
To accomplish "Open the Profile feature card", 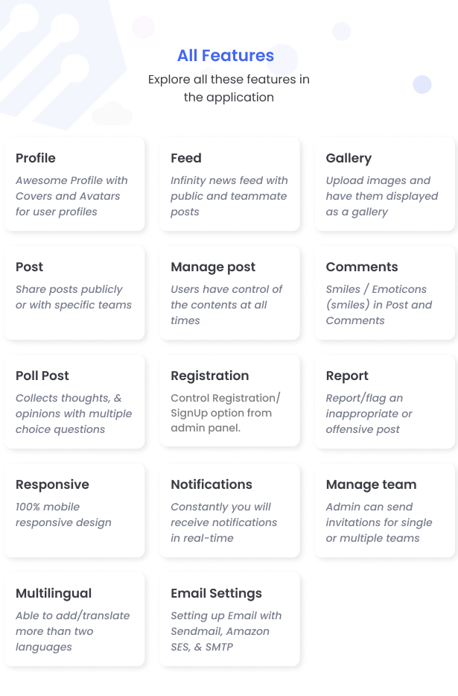I will pyautogui.click(x=74, y=184).
